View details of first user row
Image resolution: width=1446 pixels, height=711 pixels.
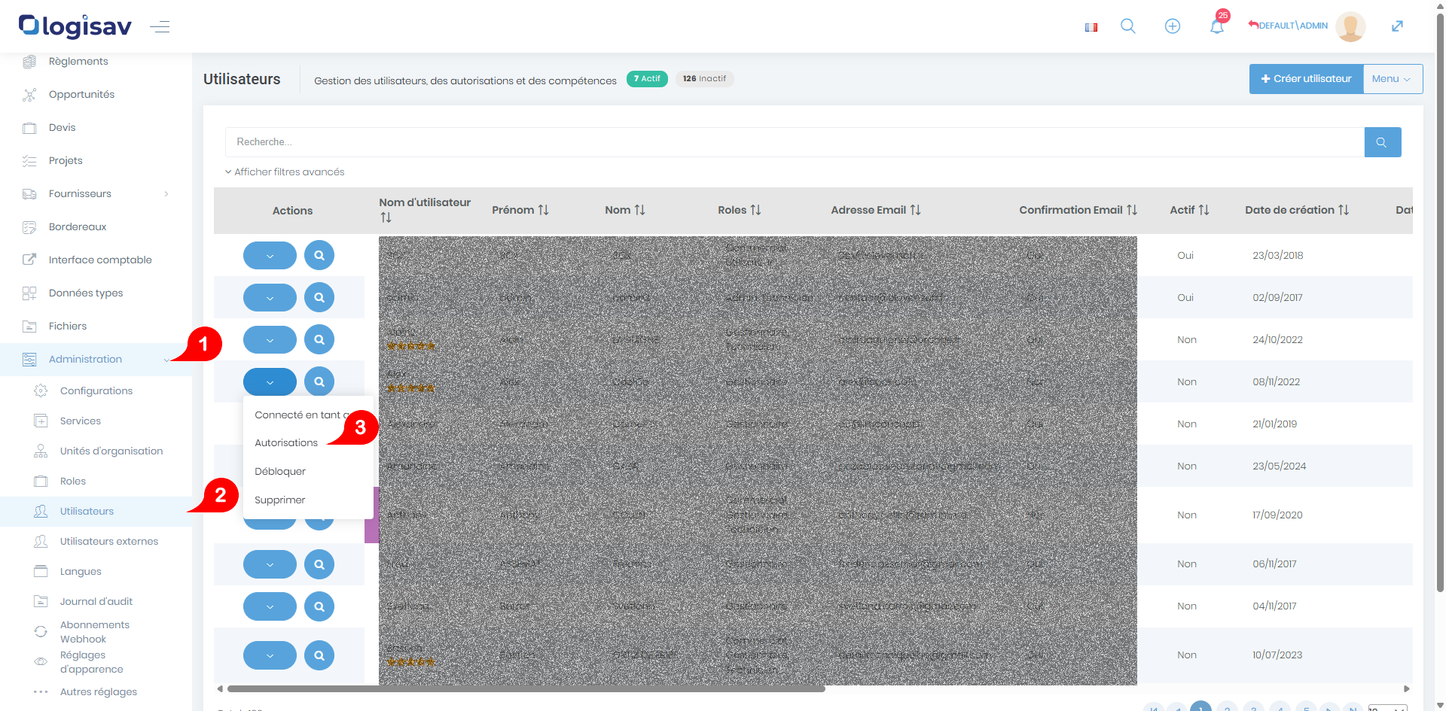319,256
